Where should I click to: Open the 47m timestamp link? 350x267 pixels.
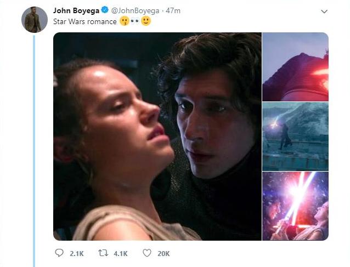pos(173,11)
